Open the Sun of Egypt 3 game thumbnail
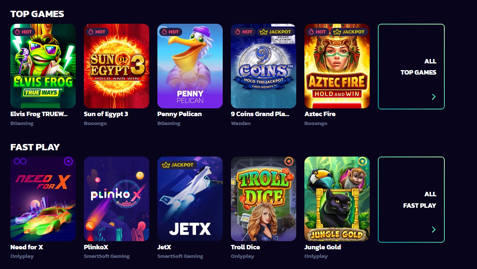 [117, 66]
